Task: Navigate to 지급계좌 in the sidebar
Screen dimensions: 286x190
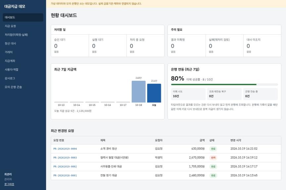Action: 23,61
